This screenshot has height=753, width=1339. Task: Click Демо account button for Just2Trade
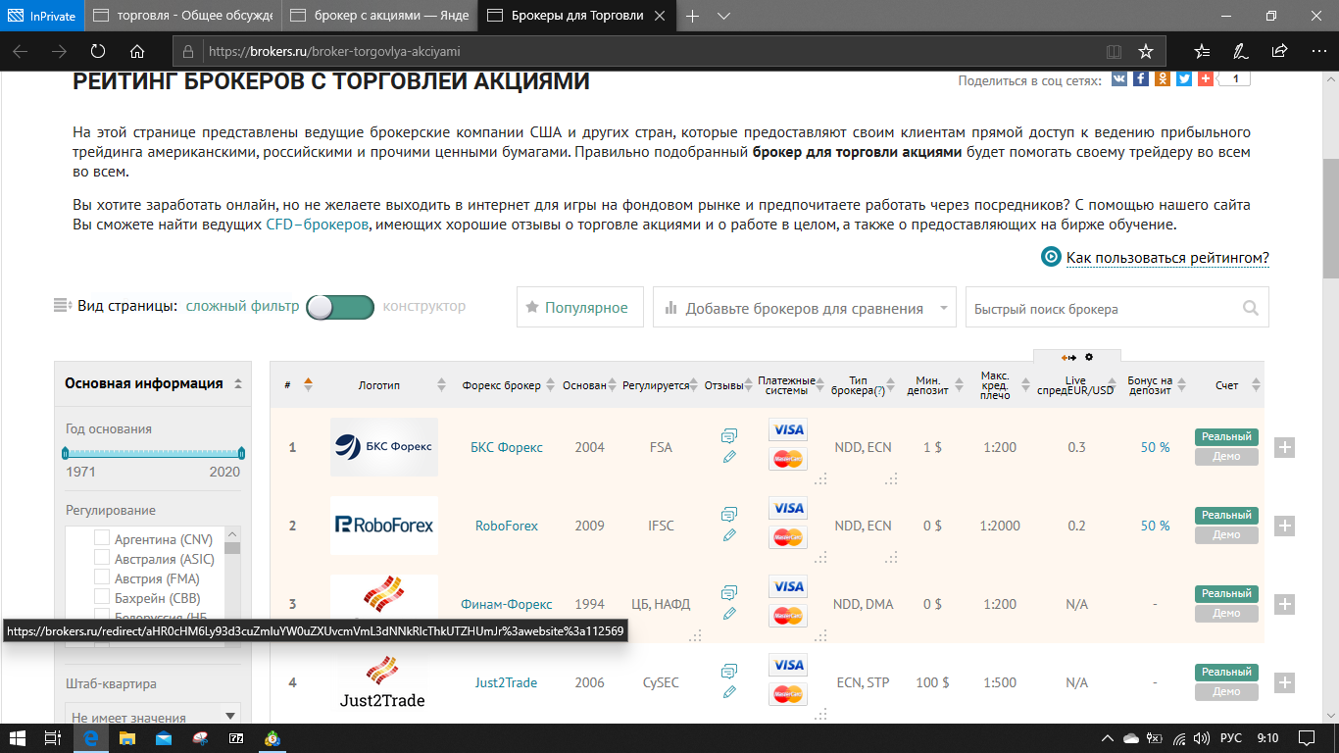[x=1226, y=692]
